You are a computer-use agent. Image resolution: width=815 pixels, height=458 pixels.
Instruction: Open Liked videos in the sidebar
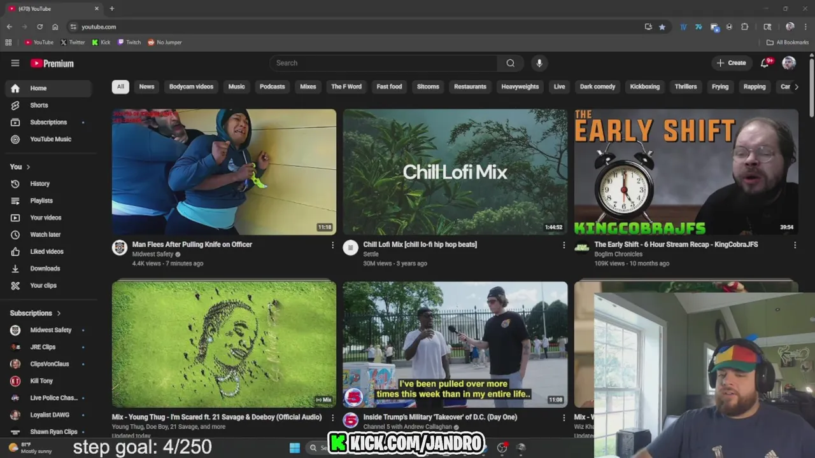(x=48, y=251)
